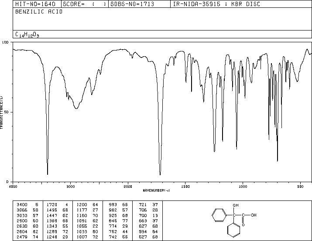Image resolution: width=312 pixels, height=241 pixels.
Task: Click the C14H12O3 molecular formula
Action: [x=27, y=34]
